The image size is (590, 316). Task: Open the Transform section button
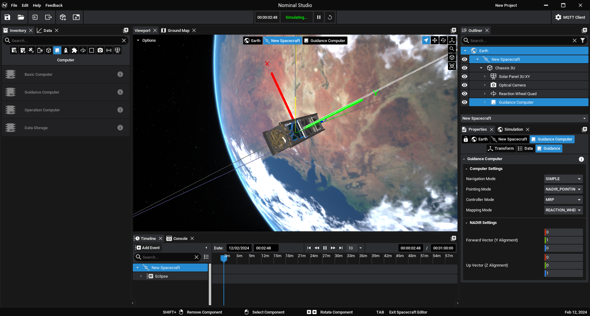[x=501, y=148]
